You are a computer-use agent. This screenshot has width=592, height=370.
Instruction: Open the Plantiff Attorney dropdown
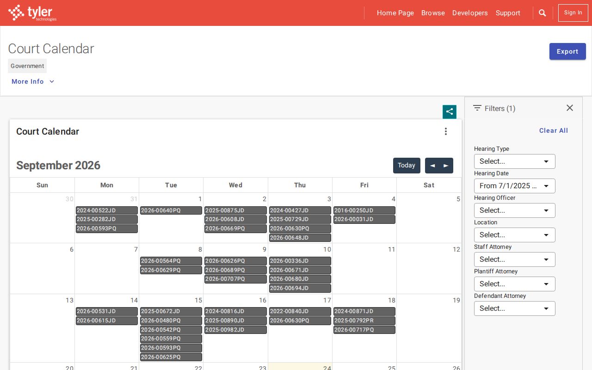(x=515, y=284)
